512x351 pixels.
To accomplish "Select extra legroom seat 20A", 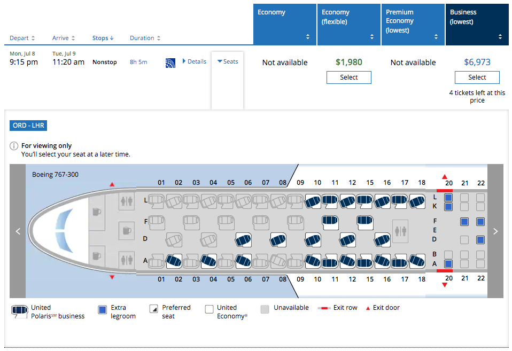I will tap(448, 263).
